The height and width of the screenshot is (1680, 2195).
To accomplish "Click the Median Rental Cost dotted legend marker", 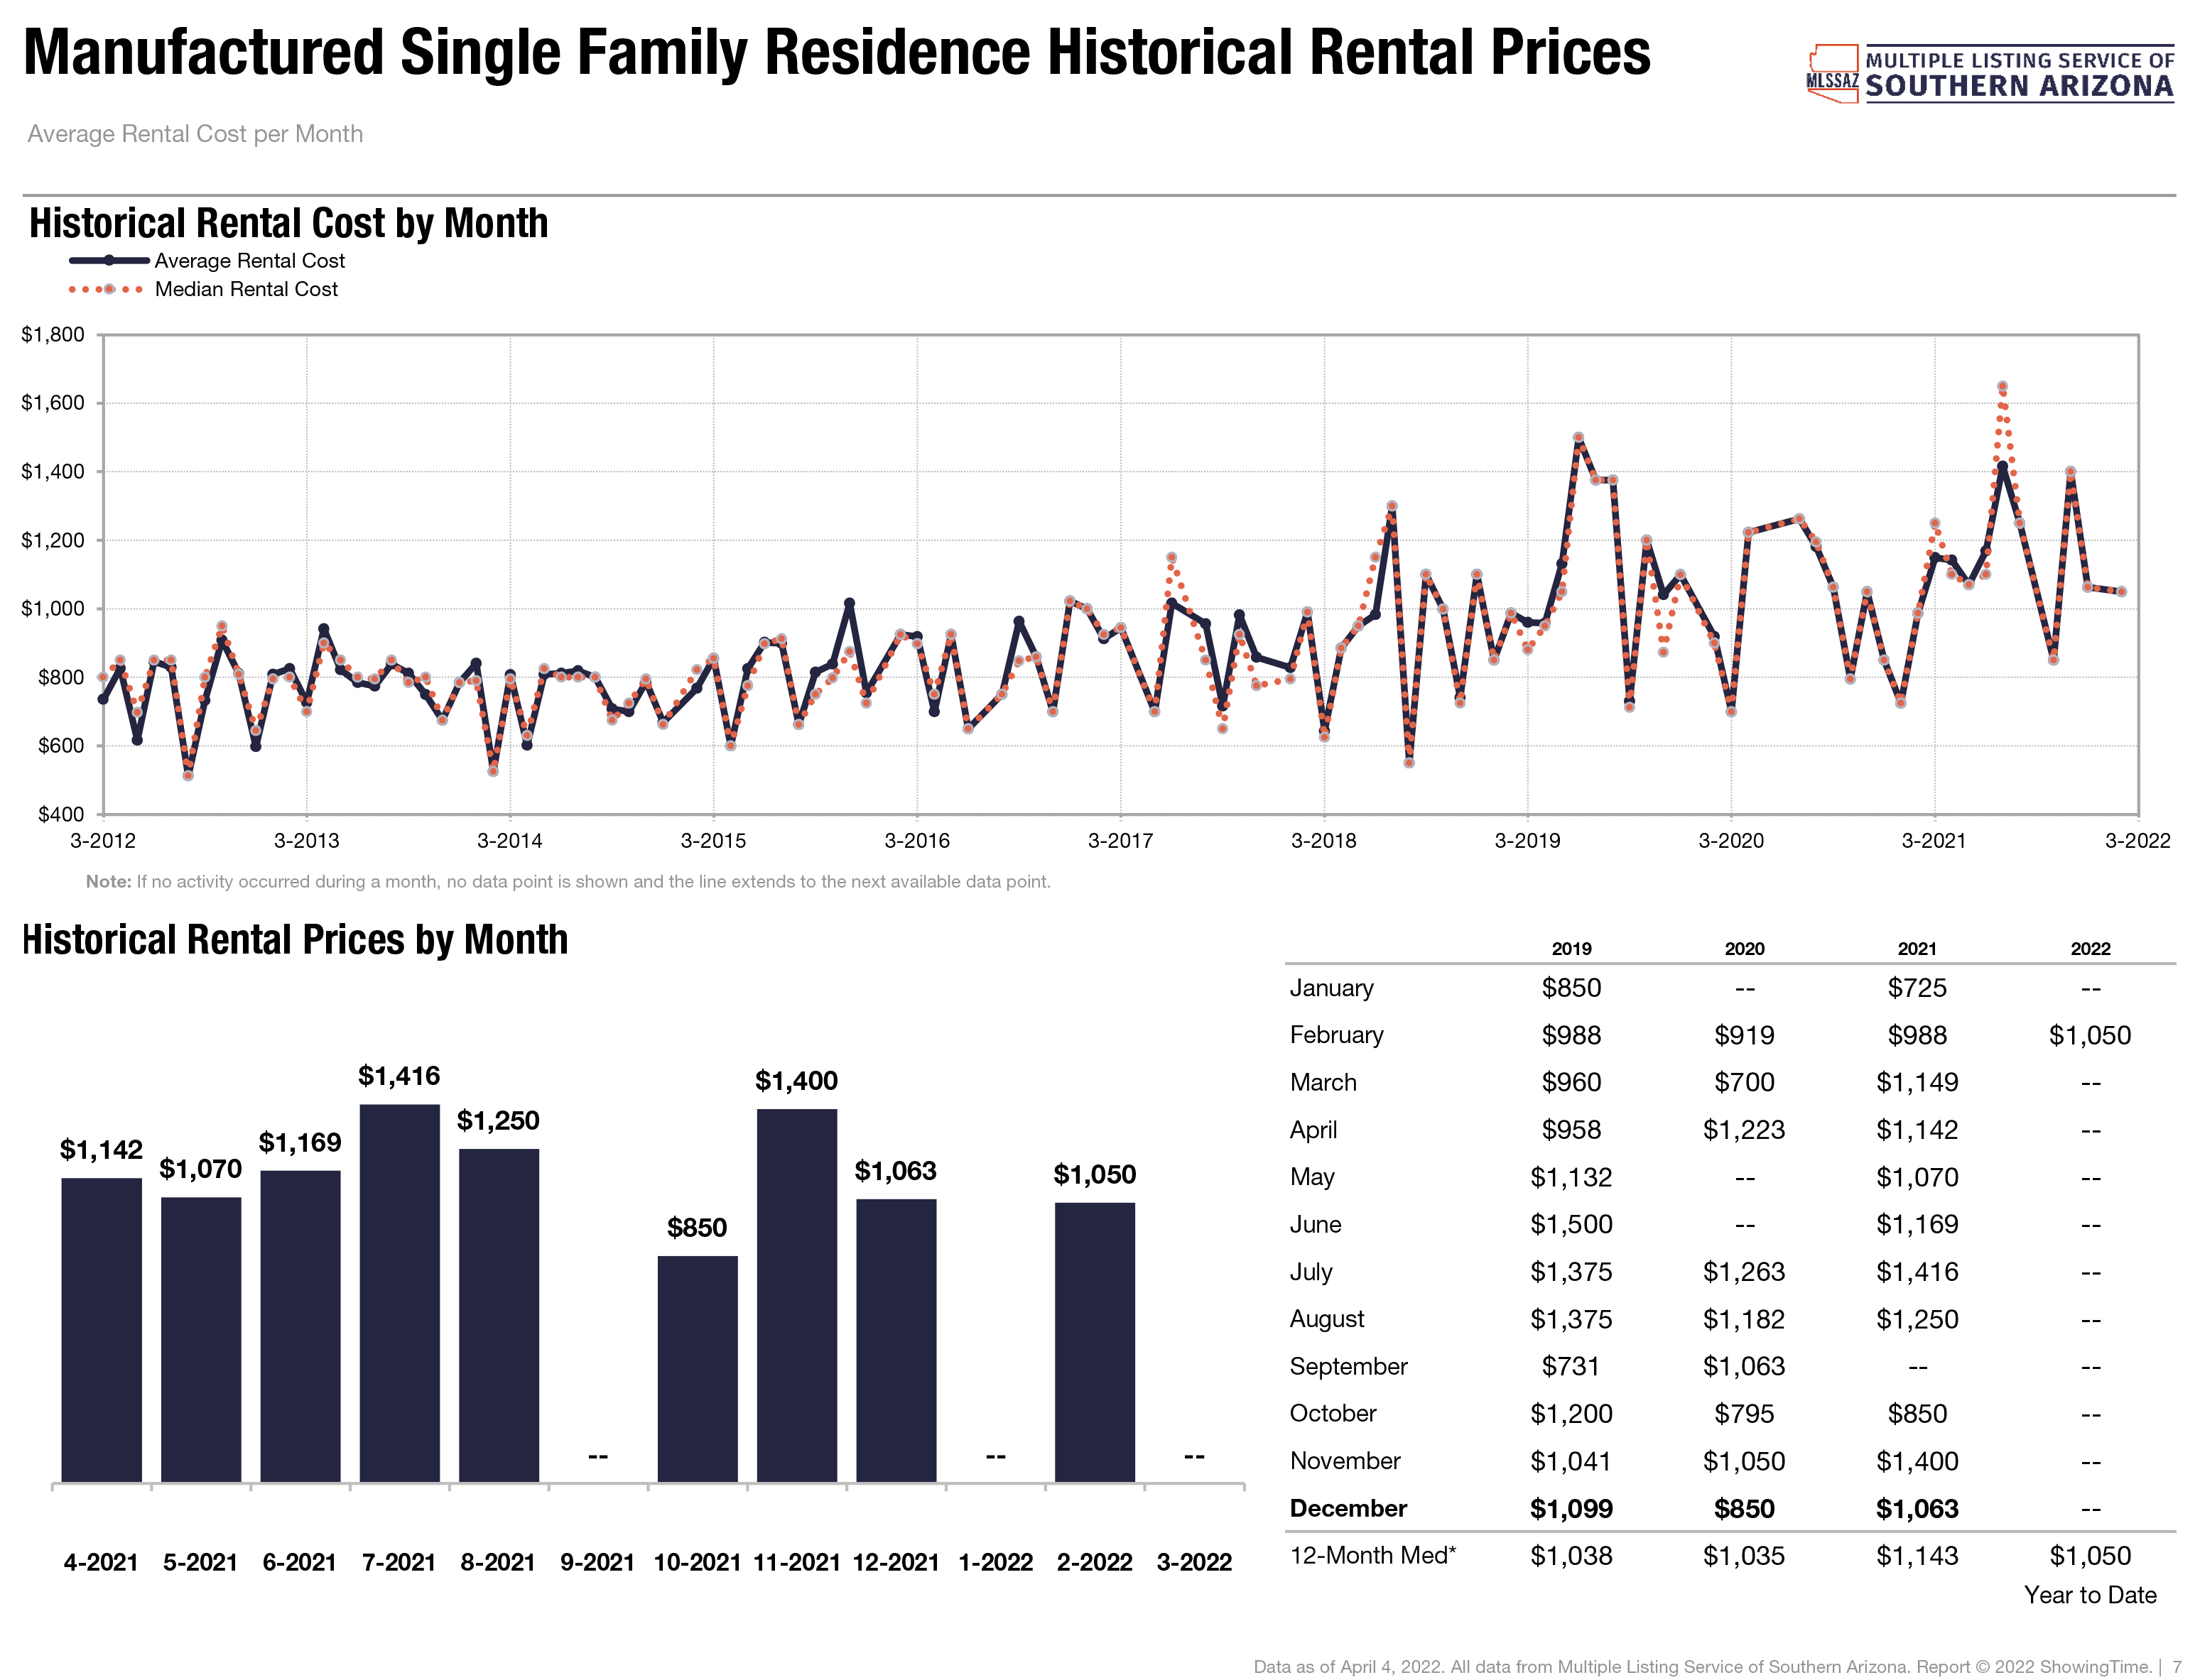I will (x=108, y=290).
